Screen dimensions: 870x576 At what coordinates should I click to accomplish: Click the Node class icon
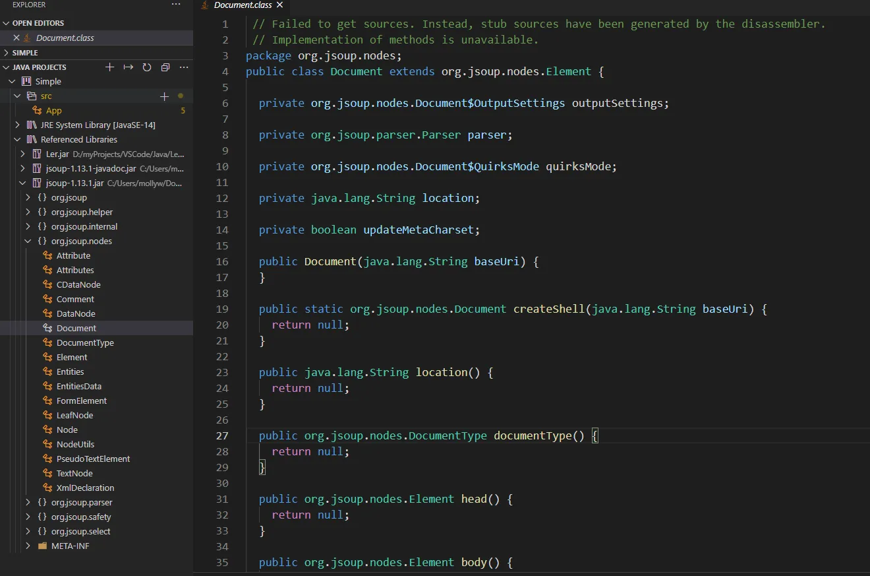tap(47, 430)
